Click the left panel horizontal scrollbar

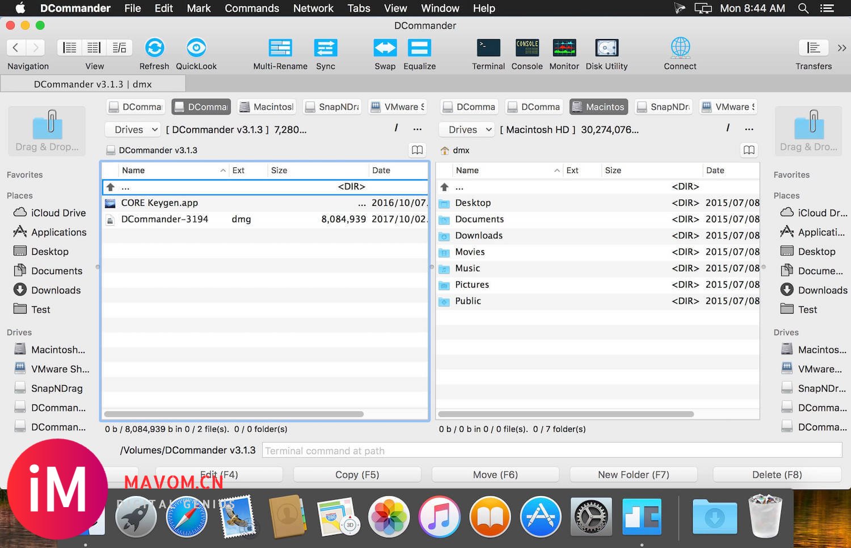234,414
